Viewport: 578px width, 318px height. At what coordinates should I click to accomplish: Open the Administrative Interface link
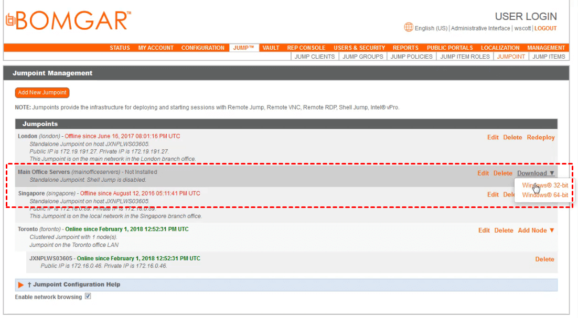(480, 28)
